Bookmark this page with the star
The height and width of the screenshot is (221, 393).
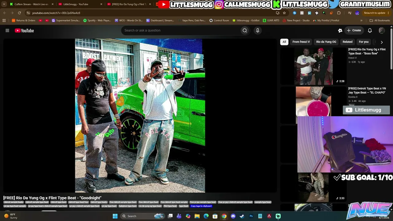(284, 13)
